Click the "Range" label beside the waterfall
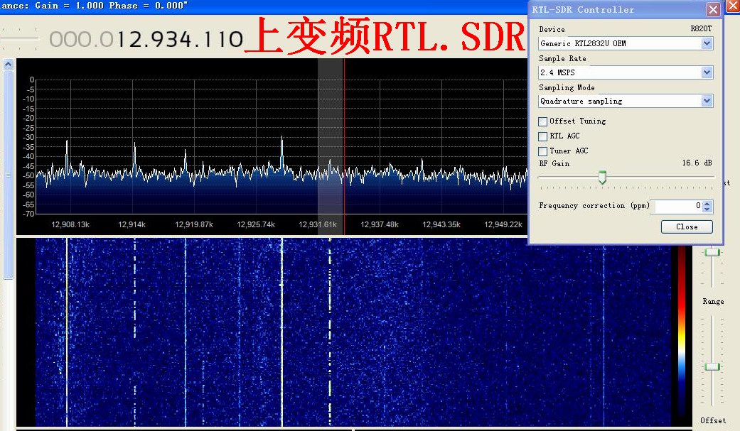 pos(712,301)
